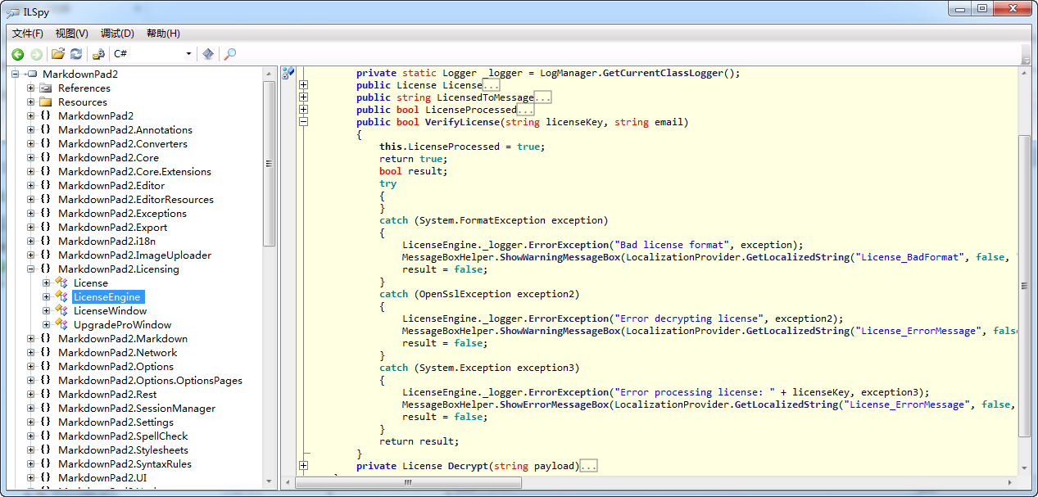Expand the UpgradeProWindow class node
Viewport: 1038px width, 497px height.
pos(47,325)
